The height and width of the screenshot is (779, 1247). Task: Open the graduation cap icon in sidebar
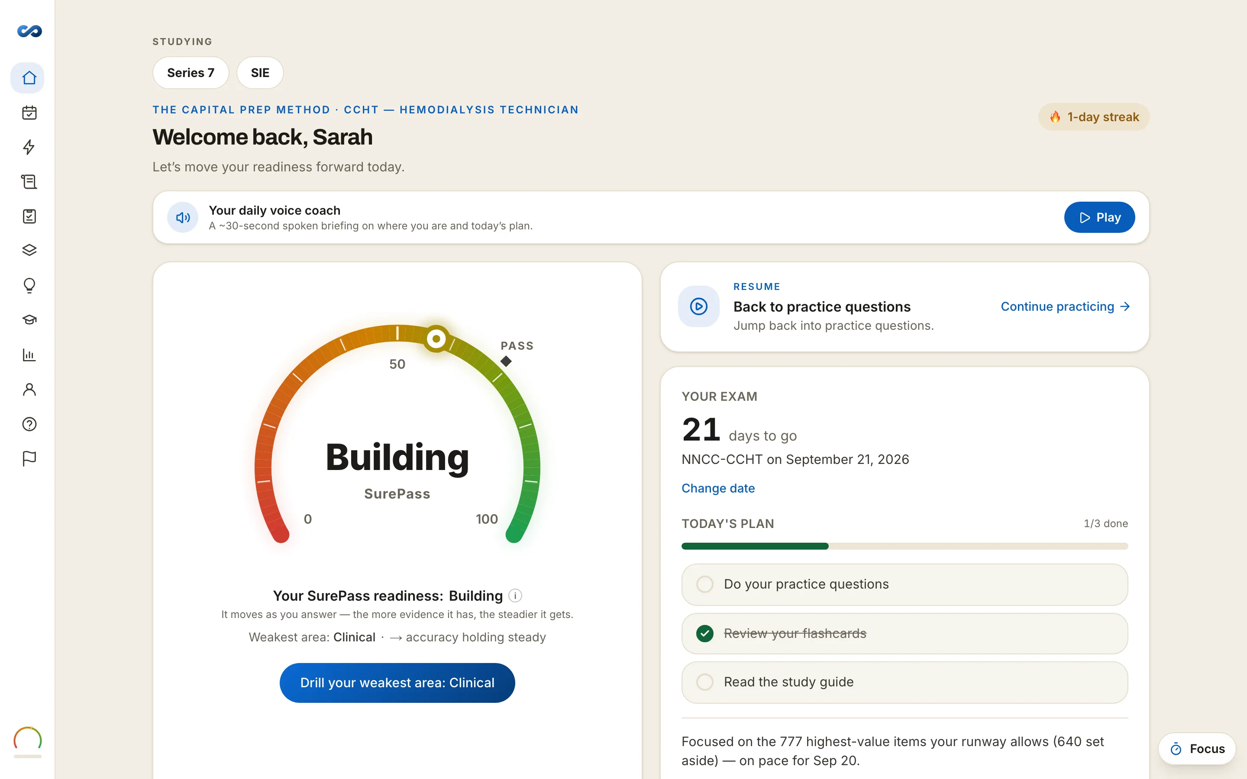click(29, 320)
